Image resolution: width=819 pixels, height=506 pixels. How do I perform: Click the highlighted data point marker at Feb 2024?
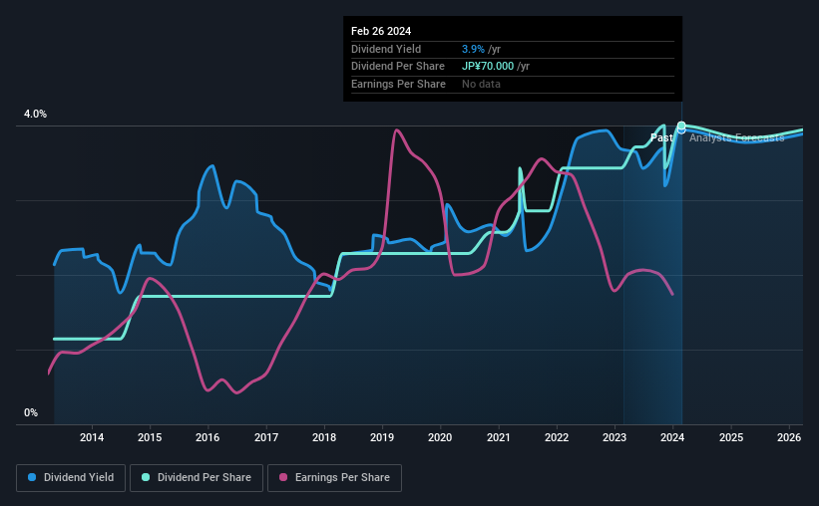(681, 126)
